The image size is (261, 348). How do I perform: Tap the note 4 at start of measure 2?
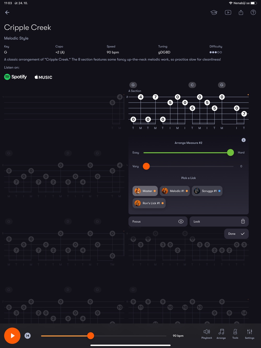pos(141,97)
